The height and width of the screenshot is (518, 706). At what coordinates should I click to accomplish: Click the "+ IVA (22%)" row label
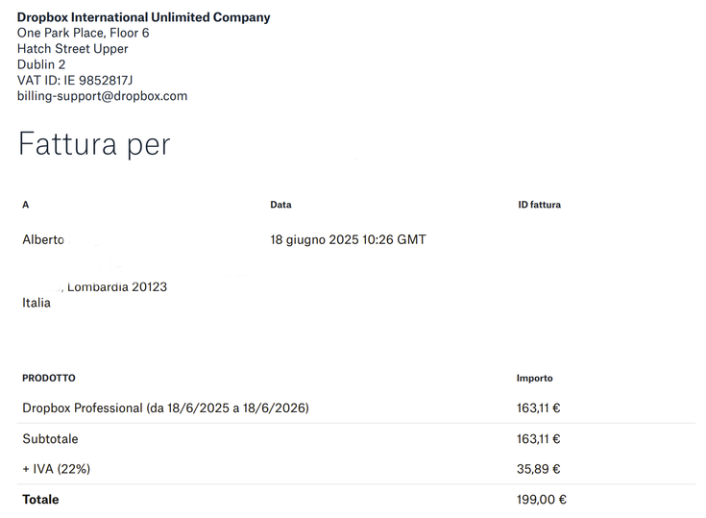[57, 469]
